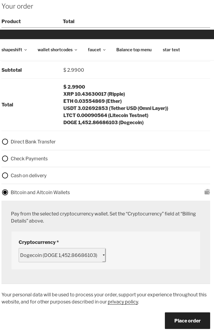Click the chevron icon next to faucet
The height and width of the screenshot is (334, 214).
pyautogui.click(x=104, y=50)
